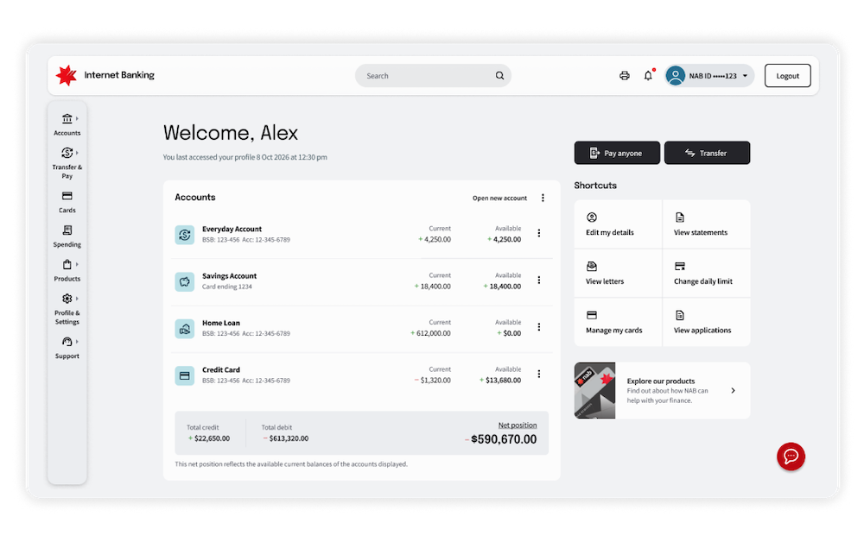Open Cards in the sidebar

(67, 202)
